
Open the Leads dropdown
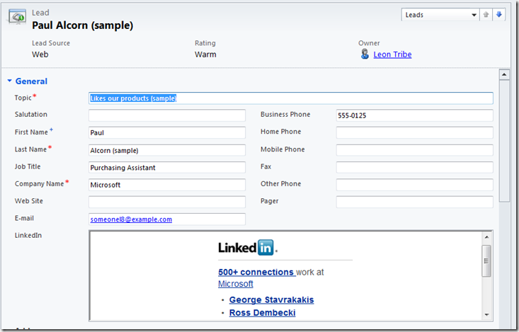(x=440, y=15)
